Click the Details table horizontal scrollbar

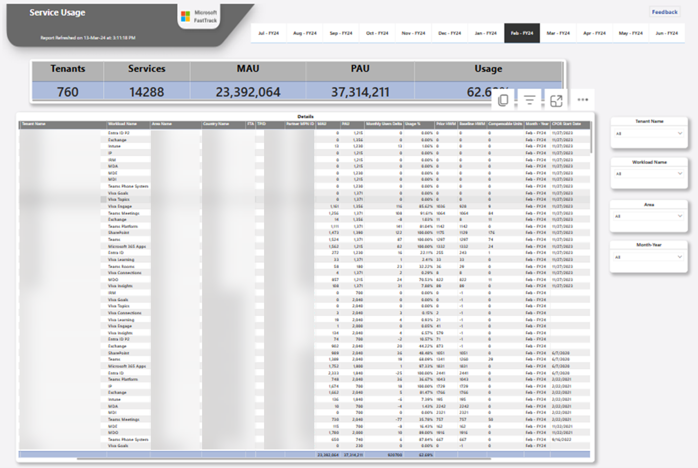283,459
